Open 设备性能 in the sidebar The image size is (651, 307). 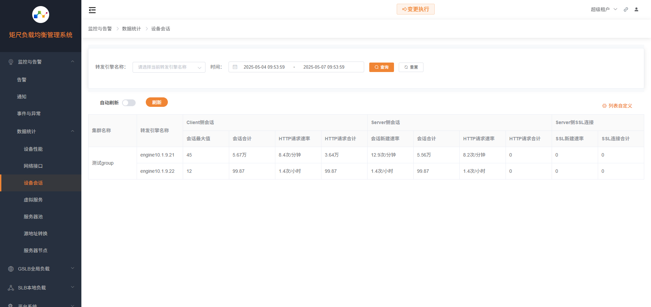pyautogui.click(x=33, y=149)
